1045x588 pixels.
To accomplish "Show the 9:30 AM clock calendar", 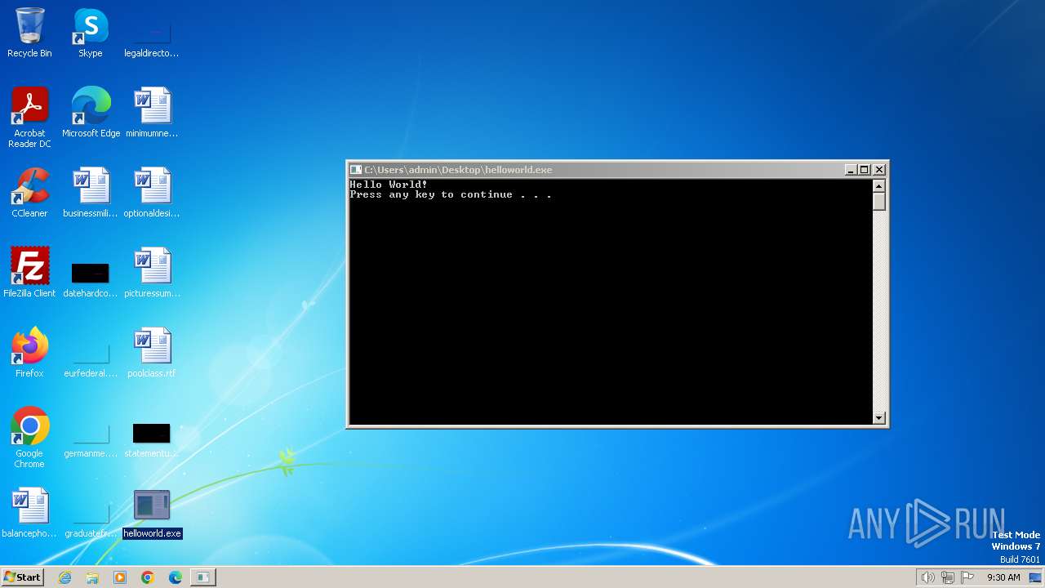I will pyautogui.click(x=1003, y=577).
